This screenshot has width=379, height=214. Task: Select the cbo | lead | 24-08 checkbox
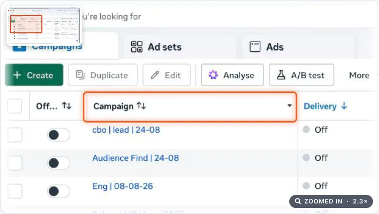point(15,135)
